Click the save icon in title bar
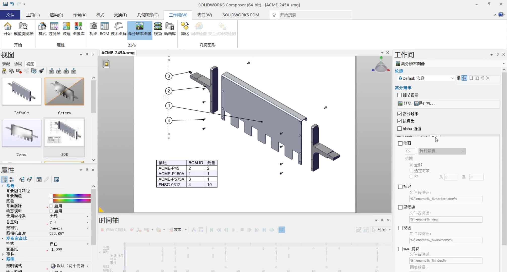507x272 pixels. (5, 4)
